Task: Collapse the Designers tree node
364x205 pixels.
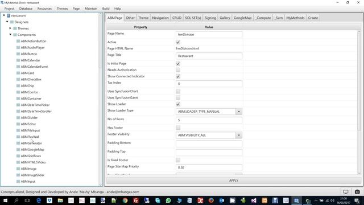Action: tap(7, 22)
